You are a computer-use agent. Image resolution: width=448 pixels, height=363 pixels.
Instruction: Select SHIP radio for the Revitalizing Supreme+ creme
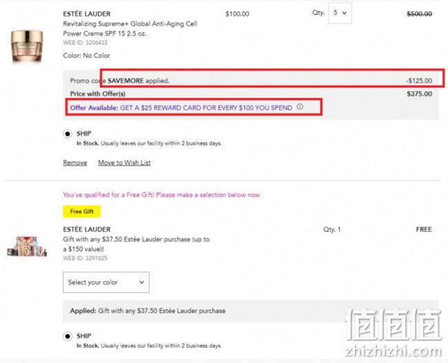pos(68,134)
